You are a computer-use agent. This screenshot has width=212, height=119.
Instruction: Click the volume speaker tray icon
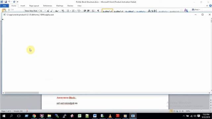[x=195, y=116]
